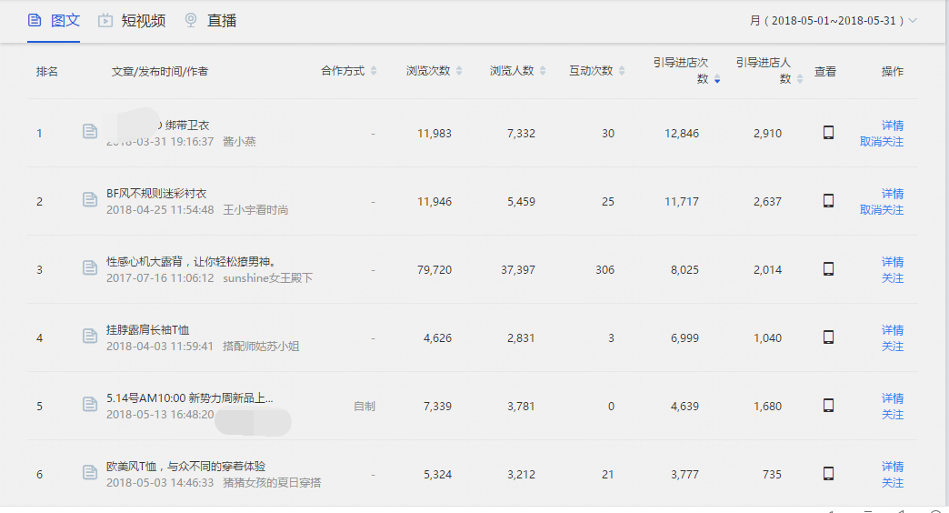Preview rank 3 article on mobile icon

coord(829,268)
